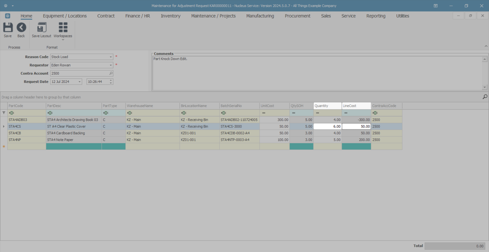Click the LineCost cell showing -300.00
This screenshot has width=489, height=252.
point(356,120)
